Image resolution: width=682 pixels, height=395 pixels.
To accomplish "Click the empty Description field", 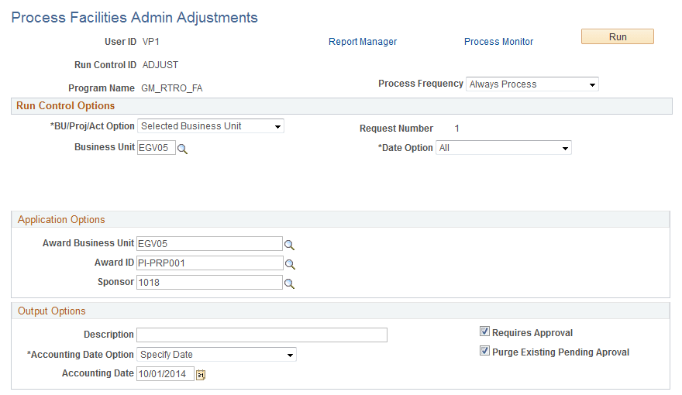I will pyautogui.click(x=262, y=335).
